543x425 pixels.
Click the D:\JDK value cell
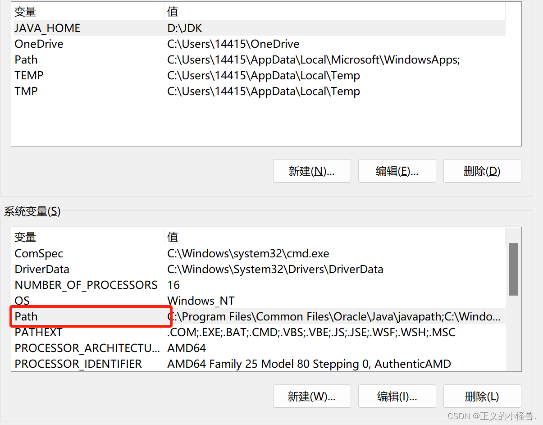pyautogui.click(x=185, y=28)
